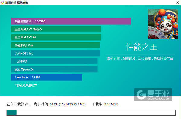Click the 17.4 MB/223.9 MB size text
This screenshot has height=119, width=181.
pyautogui.click(x=72, y=104)
